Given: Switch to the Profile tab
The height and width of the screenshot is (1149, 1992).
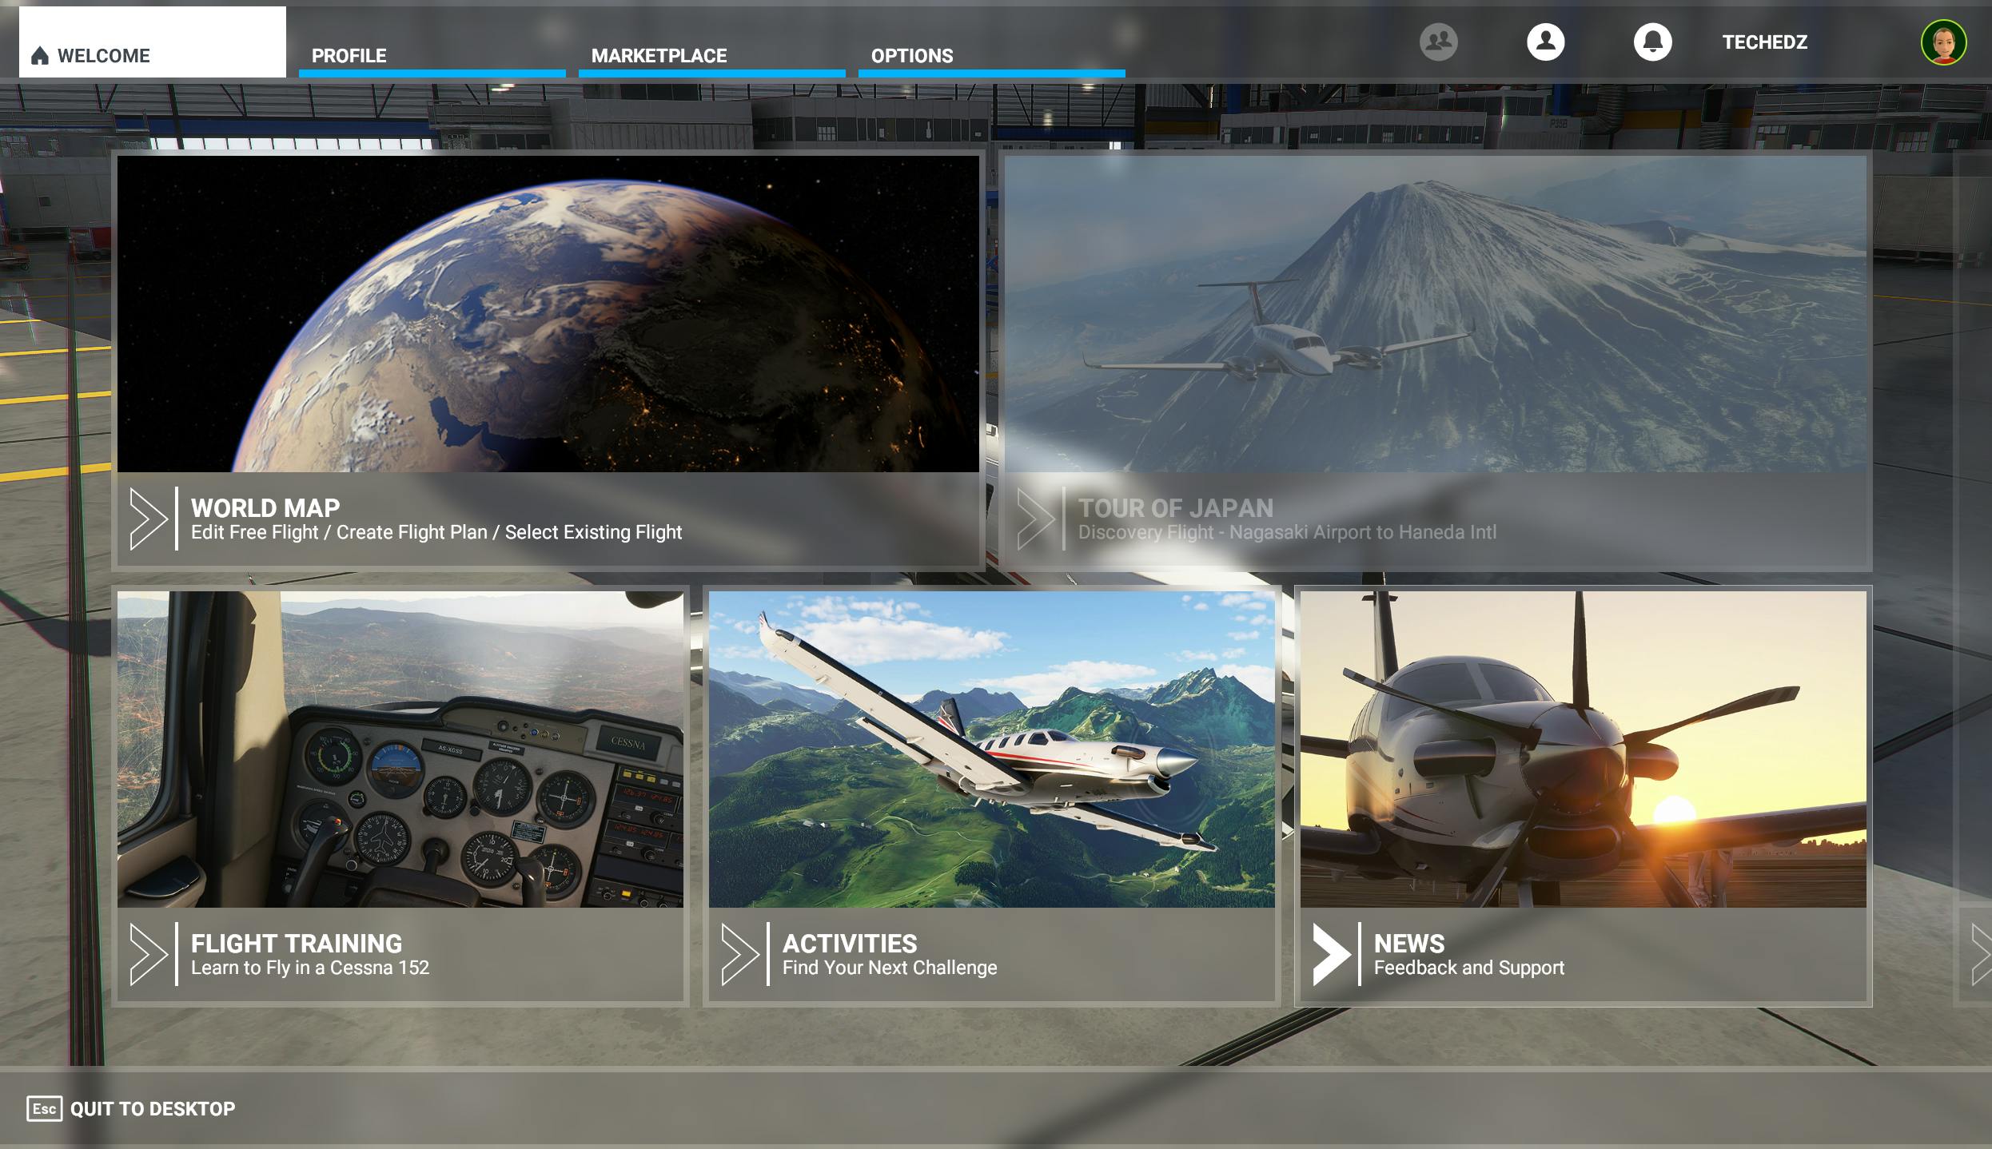Looking at the screenshot, I should pyautogui.click(x=349, y=56).
